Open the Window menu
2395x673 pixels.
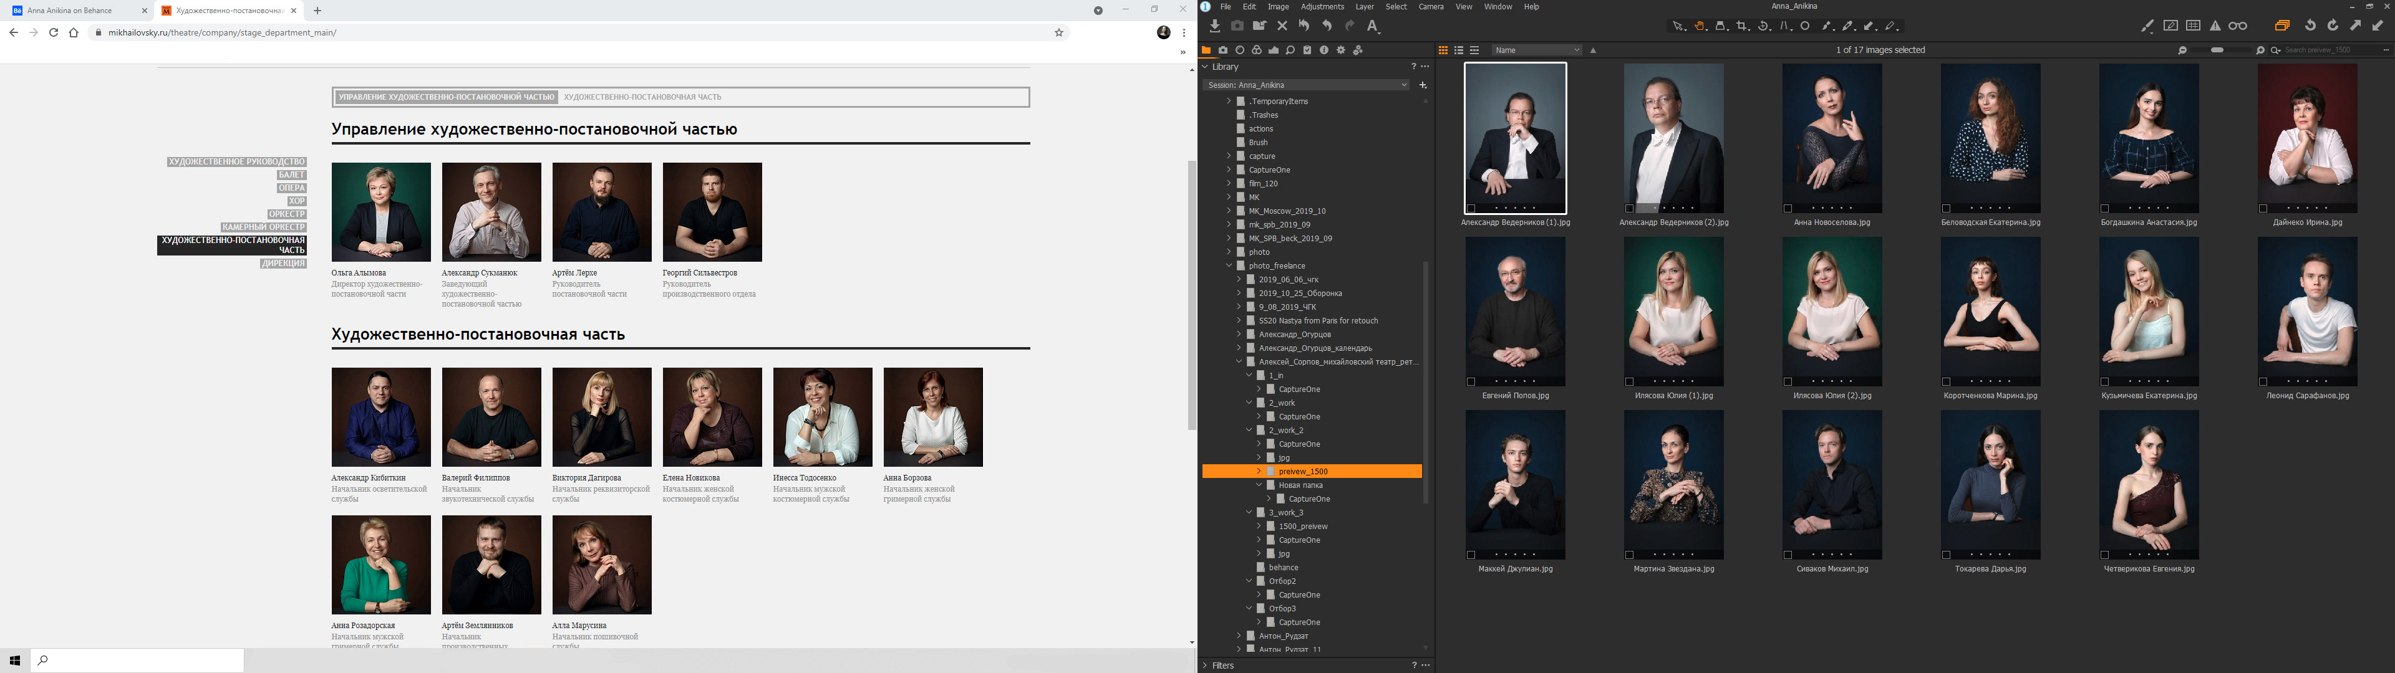pyautogui.click(x=1497, y=6)
